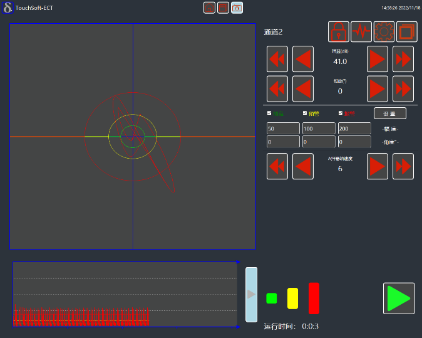Viewport: 422px width, 338px height.
Task: Increase A-scan speed with single right arrow
Action: pyautogui.click(x=378, y=166)
